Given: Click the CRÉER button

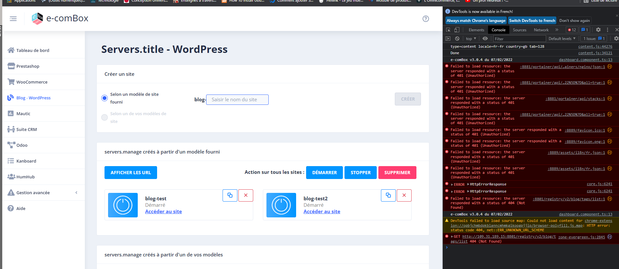Looking at the screenshot, I should tap(408, 99).
